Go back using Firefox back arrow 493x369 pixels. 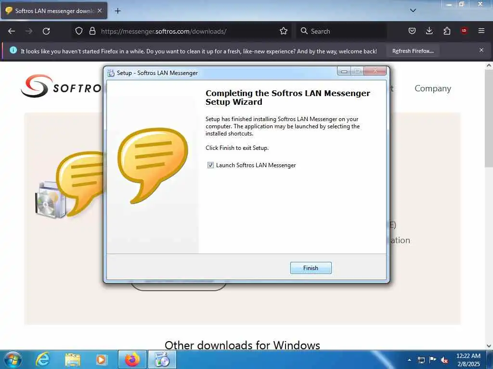pyautogui.click(x=12, y=31)
